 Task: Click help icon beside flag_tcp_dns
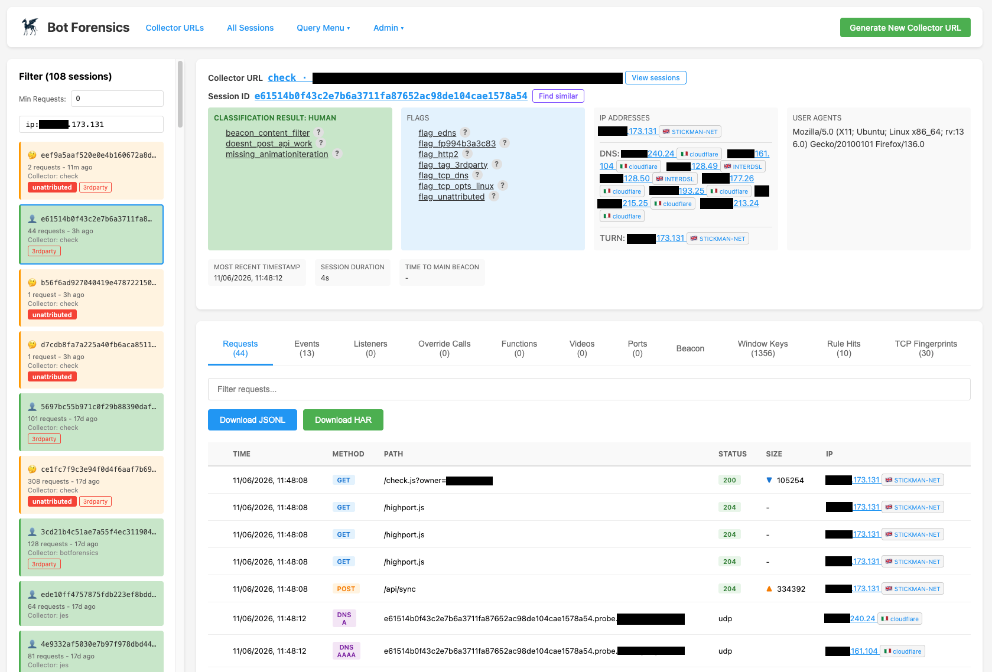point(477,175)
